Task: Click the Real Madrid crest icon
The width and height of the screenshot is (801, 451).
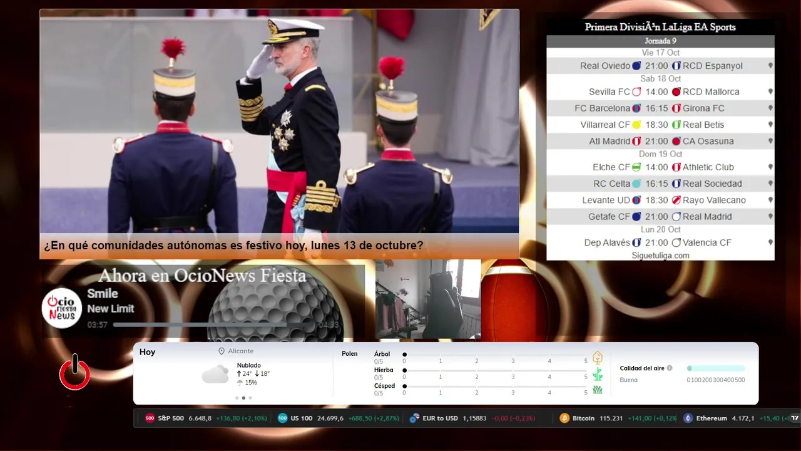Action: point(676,217)
